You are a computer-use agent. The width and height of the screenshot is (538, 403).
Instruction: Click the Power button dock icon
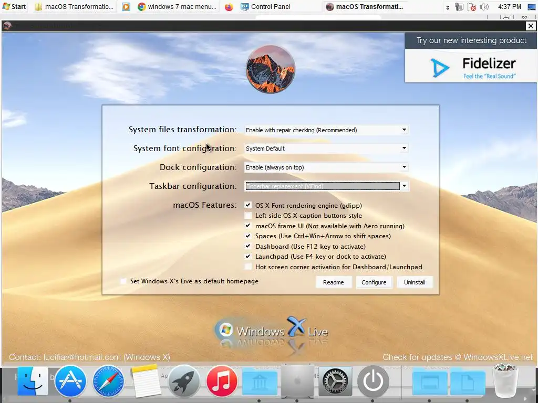(373, 381)
